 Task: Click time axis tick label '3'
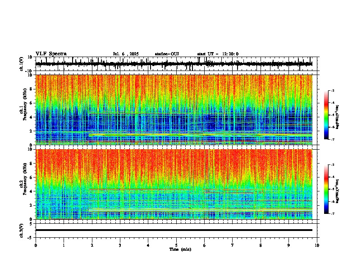(x=120, y=245)
